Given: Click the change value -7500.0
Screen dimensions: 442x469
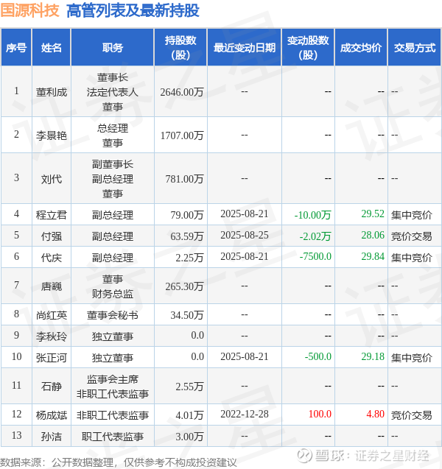Looking at the screenshot, I should (315, 256).
